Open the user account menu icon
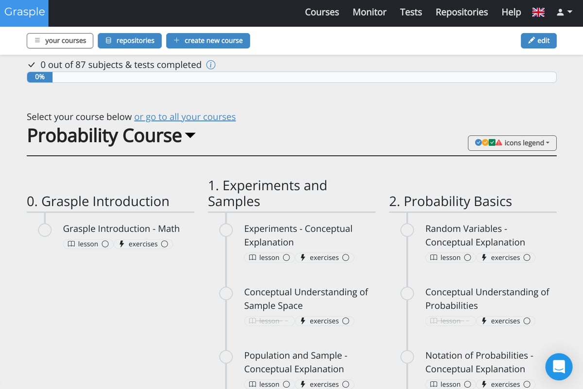The image size is (583, 389). 564,13
